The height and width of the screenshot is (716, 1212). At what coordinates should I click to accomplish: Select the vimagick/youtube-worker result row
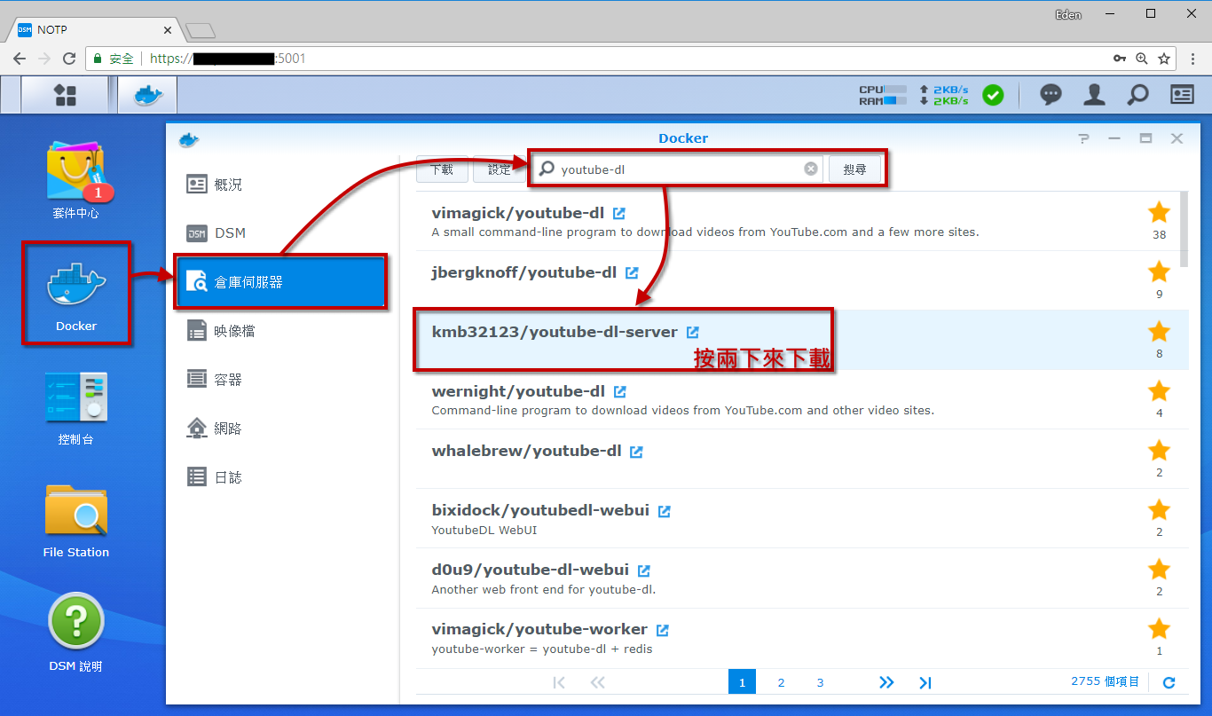pos(802,637)
